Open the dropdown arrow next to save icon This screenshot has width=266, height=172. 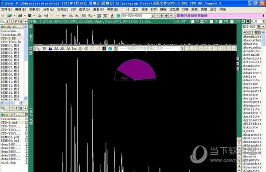pos(34,16)
